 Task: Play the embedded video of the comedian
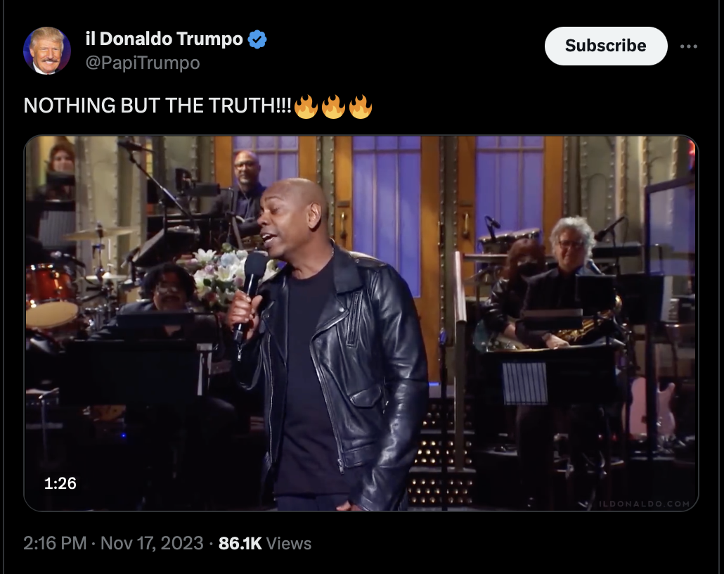point(361,323)
